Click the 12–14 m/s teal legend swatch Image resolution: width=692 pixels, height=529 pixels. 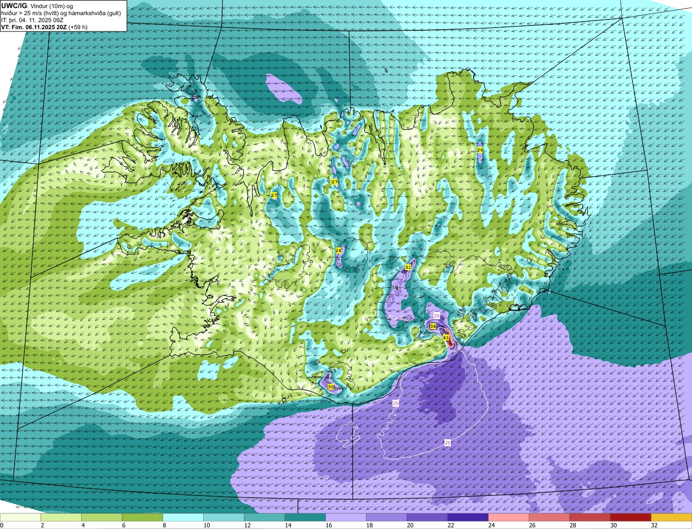[x=264, y=518]
